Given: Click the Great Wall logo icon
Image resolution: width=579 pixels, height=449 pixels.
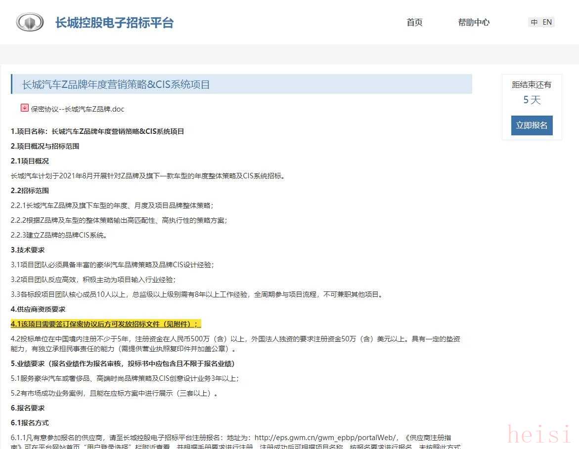Looking at the screenshot, I should click(x=30, y=22).
